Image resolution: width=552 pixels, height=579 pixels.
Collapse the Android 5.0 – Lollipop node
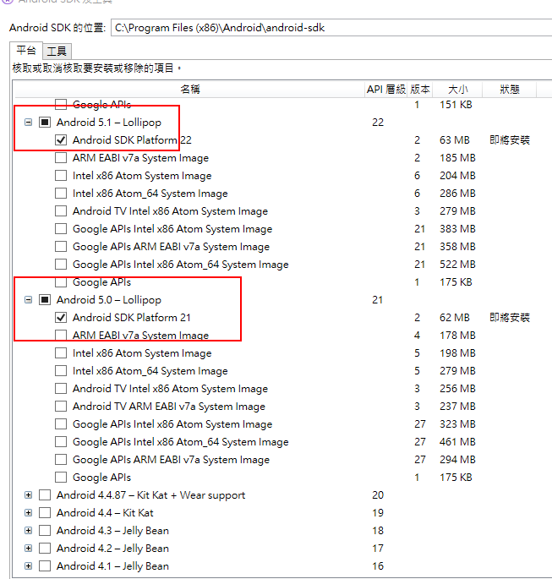(28, 300)
